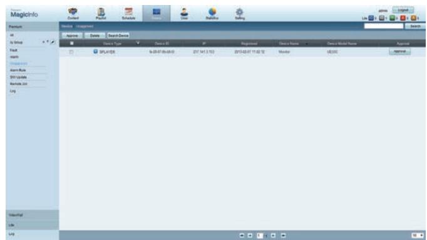
Task: Click the page number input box
Action: 260,236
